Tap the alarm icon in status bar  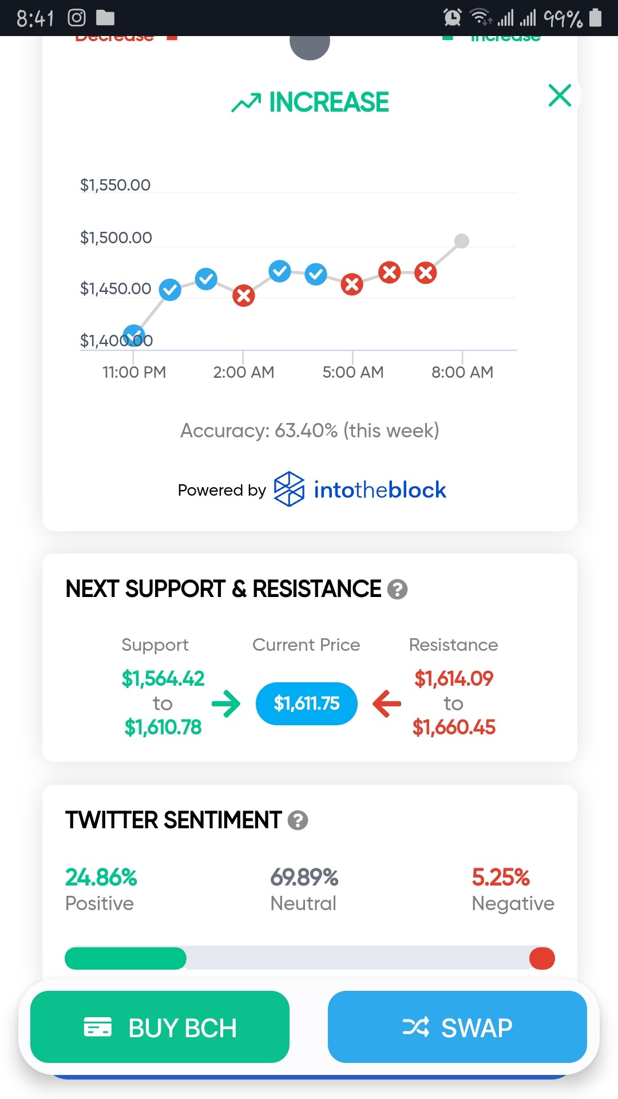(x=452, y=18)
